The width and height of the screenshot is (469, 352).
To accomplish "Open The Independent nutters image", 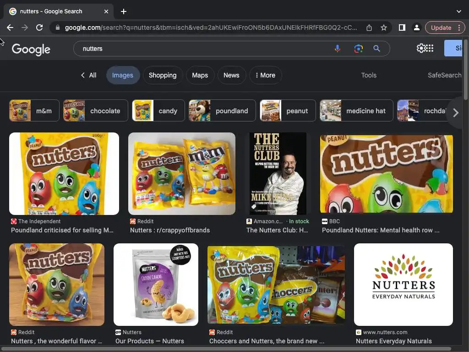I will pos(64,174).
